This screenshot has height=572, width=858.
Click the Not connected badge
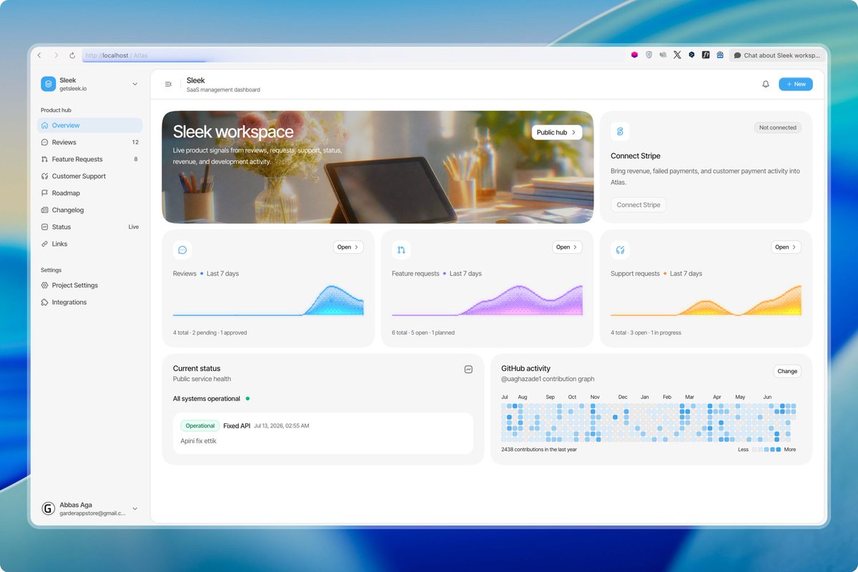(x=778, y=127)
